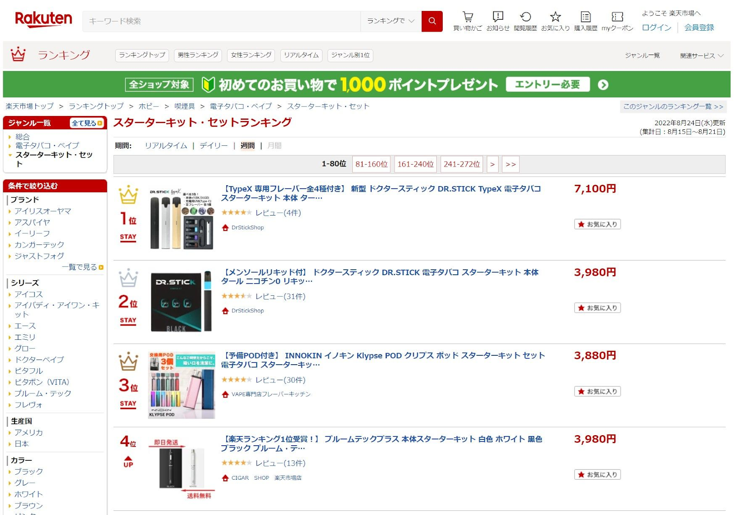Click the ranking crown icon beside ランキング
The width and height of the screenshot is (734, 515).
(x=18, y=54)
